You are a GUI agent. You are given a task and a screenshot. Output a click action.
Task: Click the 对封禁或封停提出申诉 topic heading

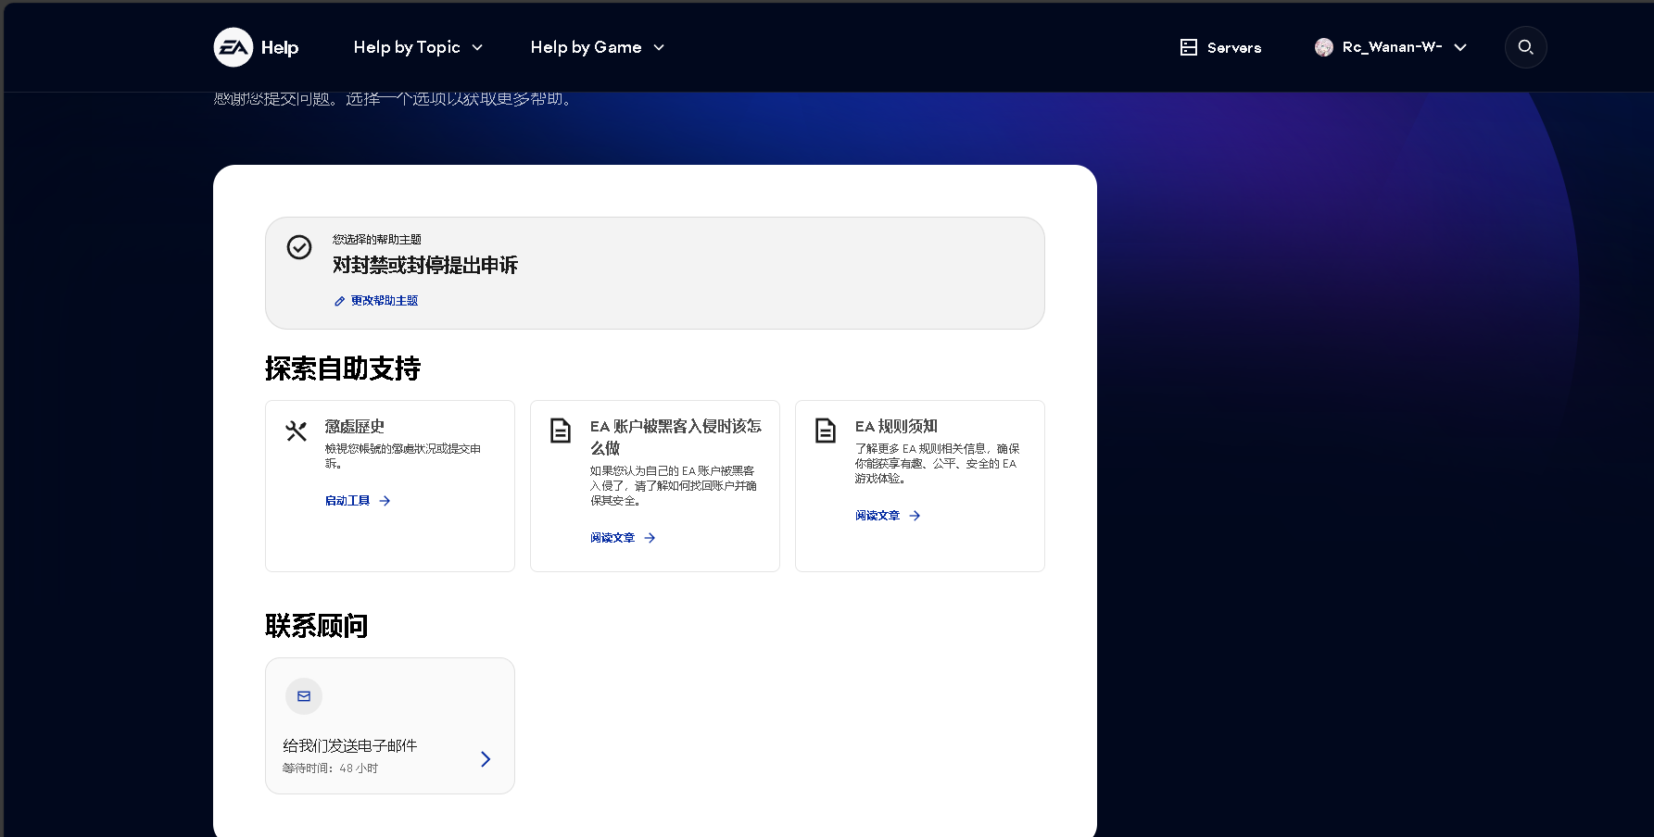coord(425,266)
